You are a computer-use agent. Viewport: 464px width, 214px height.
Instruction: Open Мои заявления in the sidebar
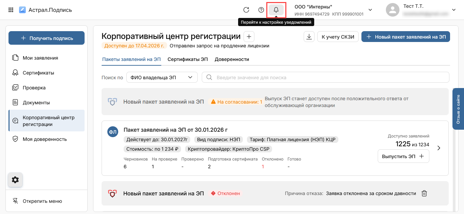40,58
